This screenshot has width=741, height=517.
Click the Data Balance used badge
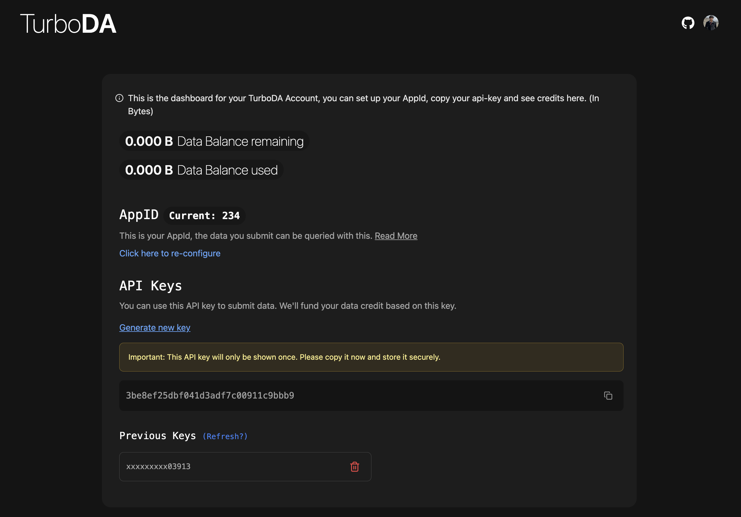[x=201, y=170]
